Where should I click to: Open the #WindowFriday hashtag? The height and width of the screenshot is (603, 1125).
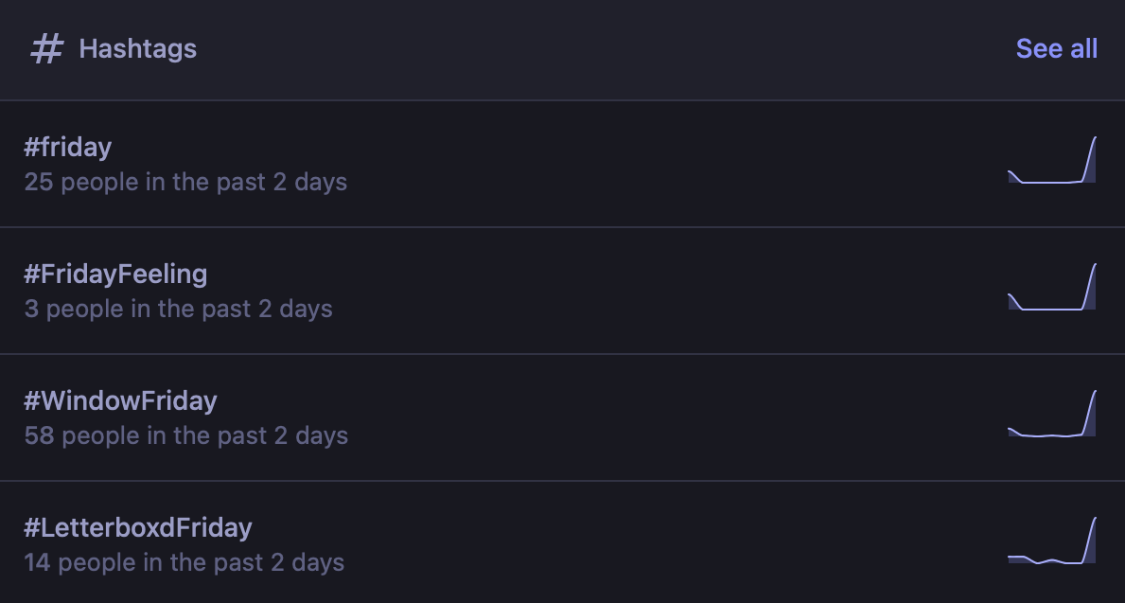[120, 400]
